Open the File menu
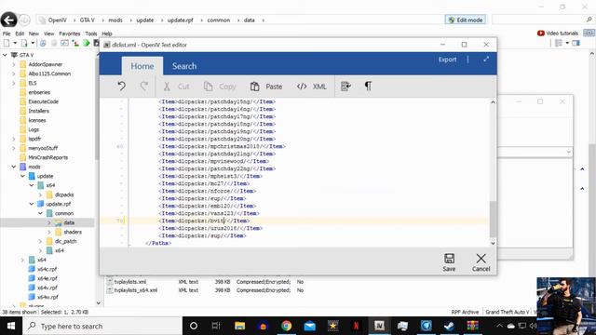This screenshot has width=596, height=335. pyautogui.click(x=7, y=33)
